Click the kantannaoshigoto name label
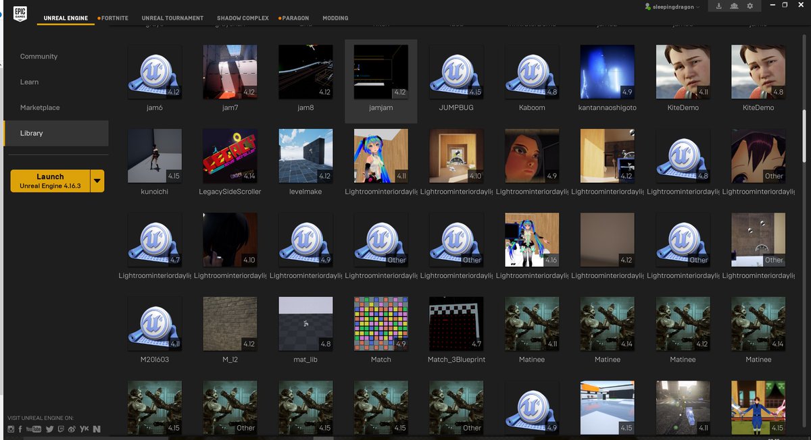The image size is (811, 440). (608, 108)
